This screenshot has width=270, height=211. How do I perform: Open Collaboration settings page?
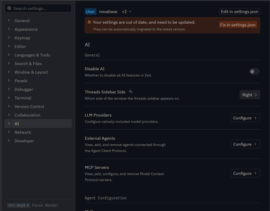click(38, 115)
